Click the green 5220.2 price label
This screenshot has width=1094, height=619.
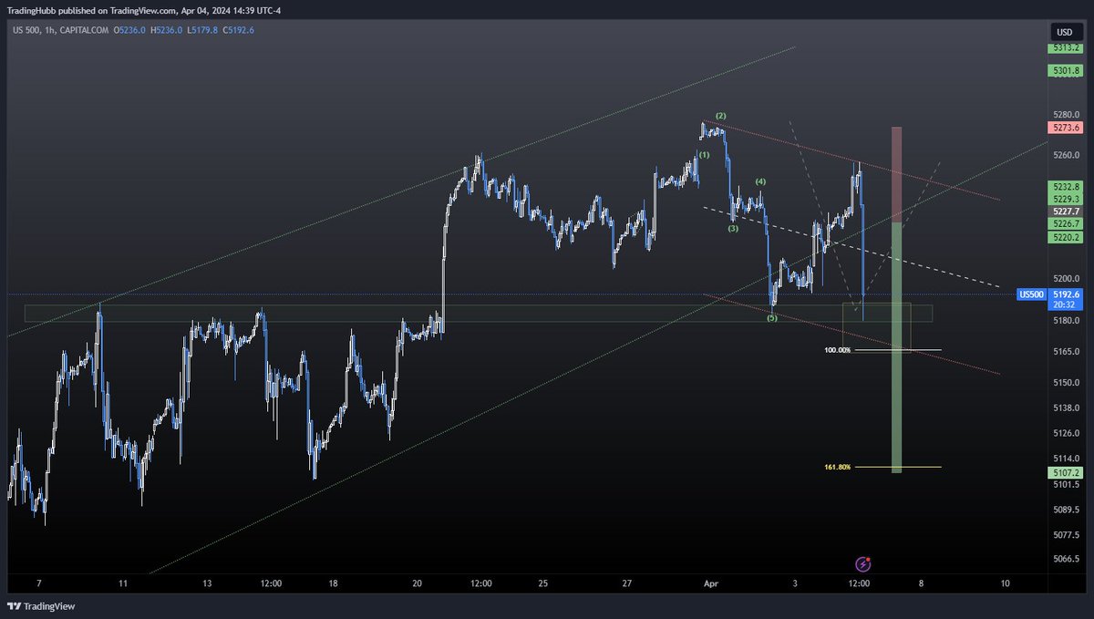(1065, 236)
